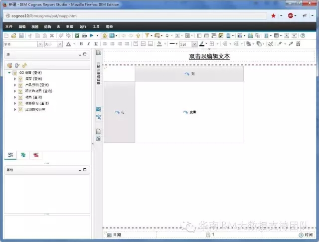Click the Cut scissors icon
This screenshot has width=319, height=242.
30,35
